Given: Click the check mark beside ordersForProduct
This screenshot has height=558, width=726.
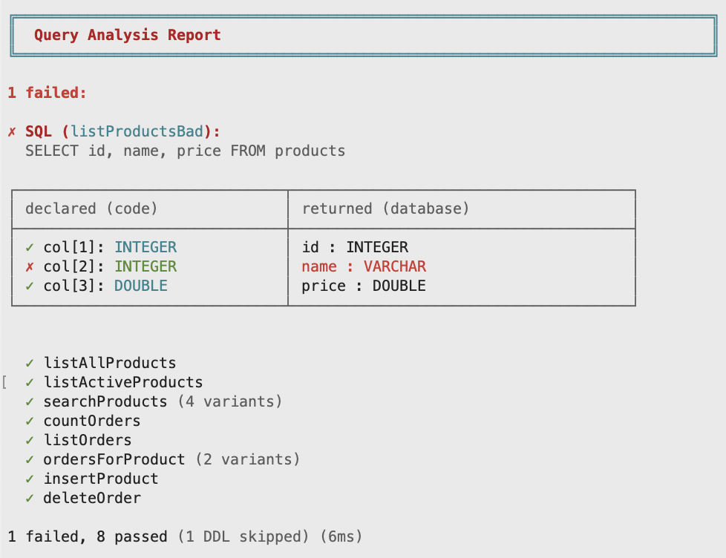Looking at the screenshot, I should (30, 460).
